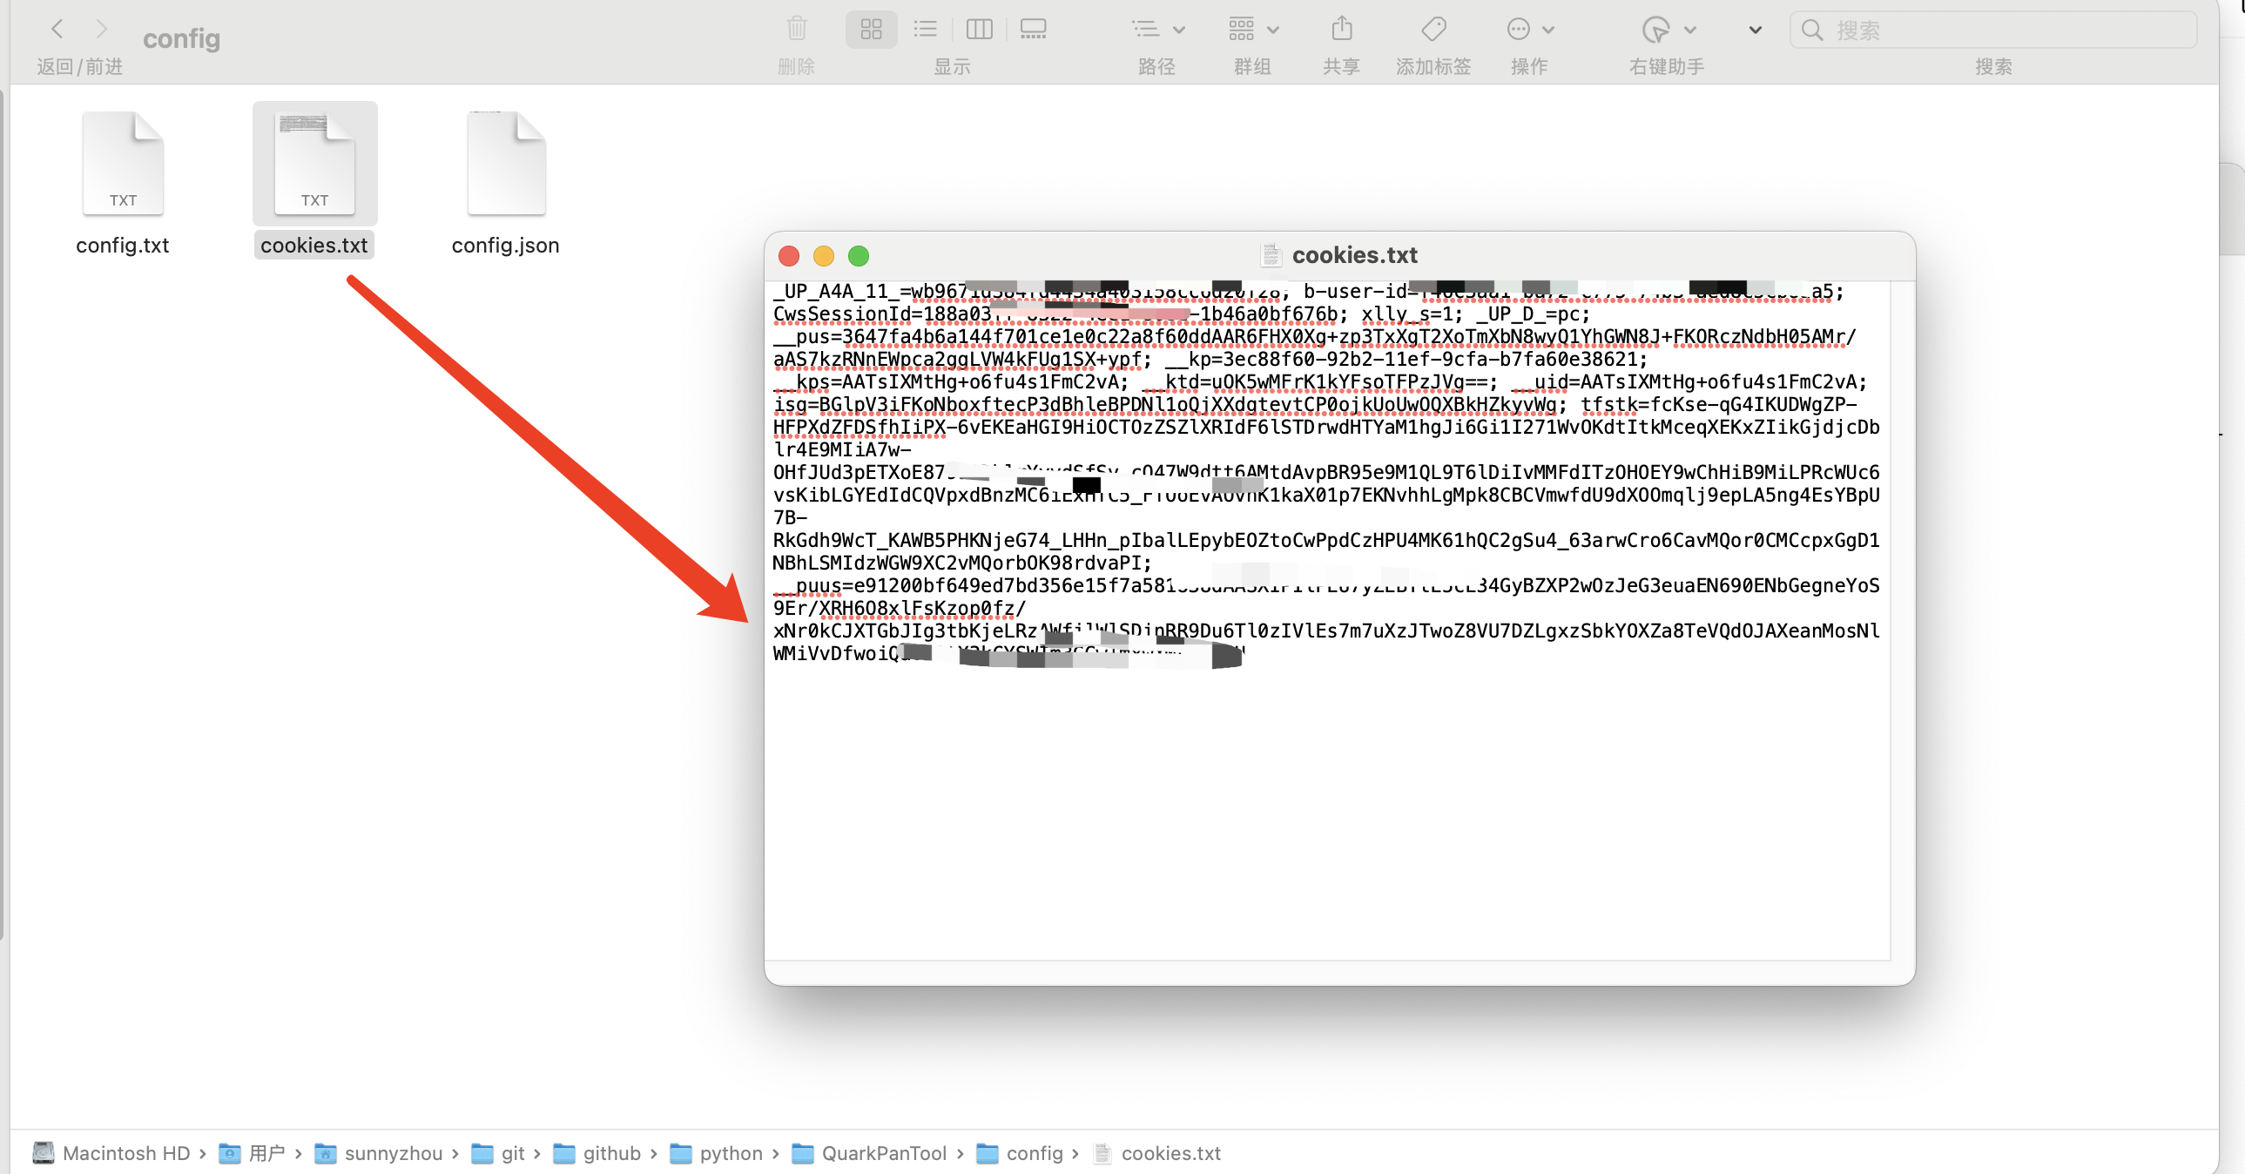Image resolution: width=2245 pixels, height=1174 pixels.
Task: Expand the toolbar overflow chevron
Action: (x=1755, y=30)
